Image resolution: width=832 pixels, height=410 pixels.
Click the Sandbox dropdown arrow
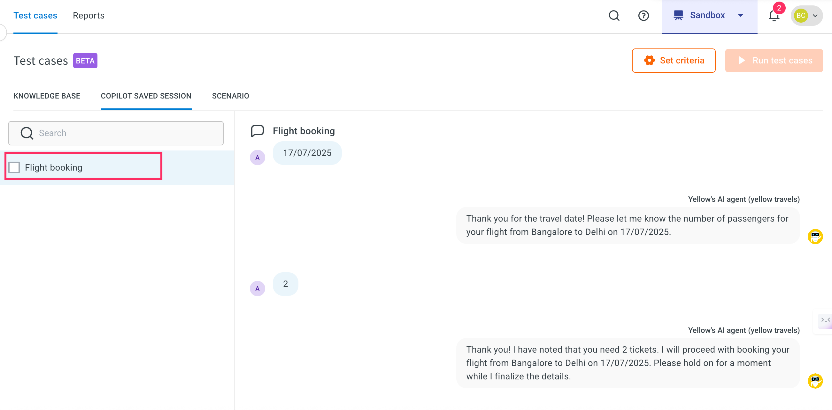741,15
